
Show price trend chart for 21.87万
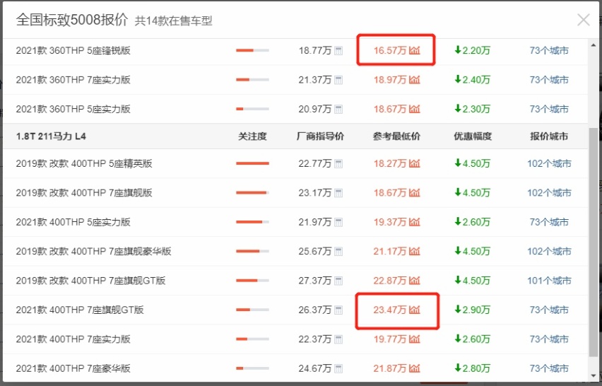[x=415, y=369]
